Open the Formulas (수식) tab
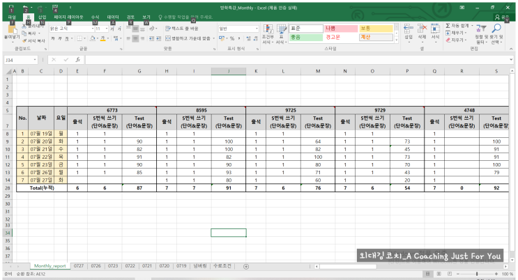The width and height of the screenshot is (518, 280). [x=95, y=17]
